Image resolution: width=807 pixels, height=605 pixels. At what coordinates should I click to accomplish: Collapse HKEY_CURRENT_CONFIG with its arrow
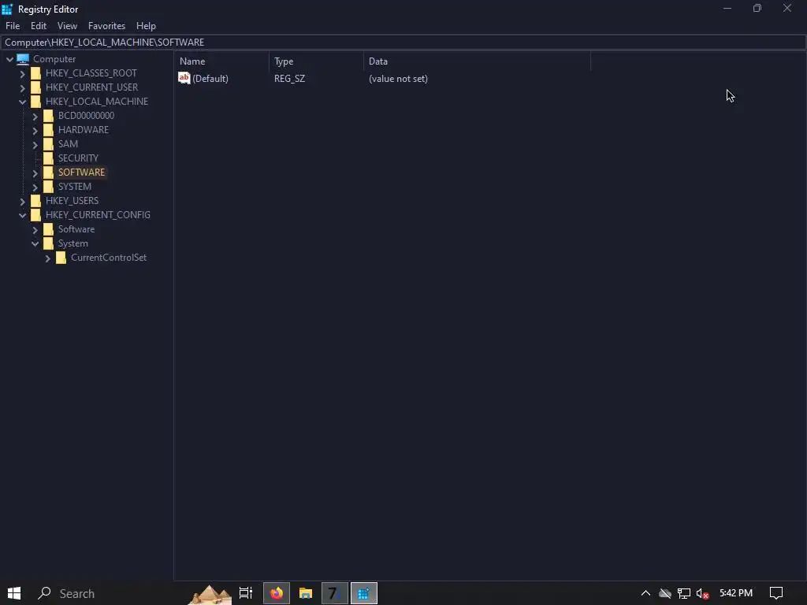(23, 216)
